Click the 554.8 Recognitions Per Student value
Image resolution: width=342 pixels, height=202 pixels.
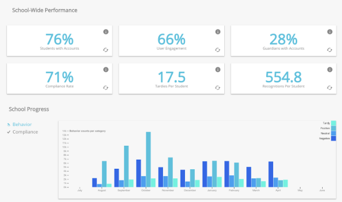click(x=283, y=77)
